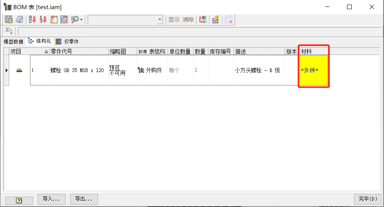Click the first toolbar icon, export BOM list
The image size is (384, 207).
click(9, 19)
